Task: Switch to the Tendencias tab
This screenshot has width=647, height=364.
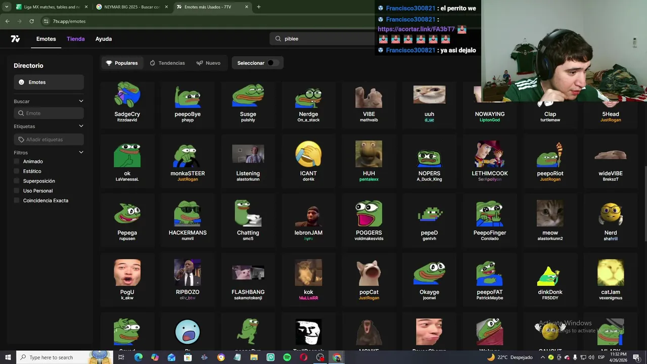Action: click(x=167, y=63)
